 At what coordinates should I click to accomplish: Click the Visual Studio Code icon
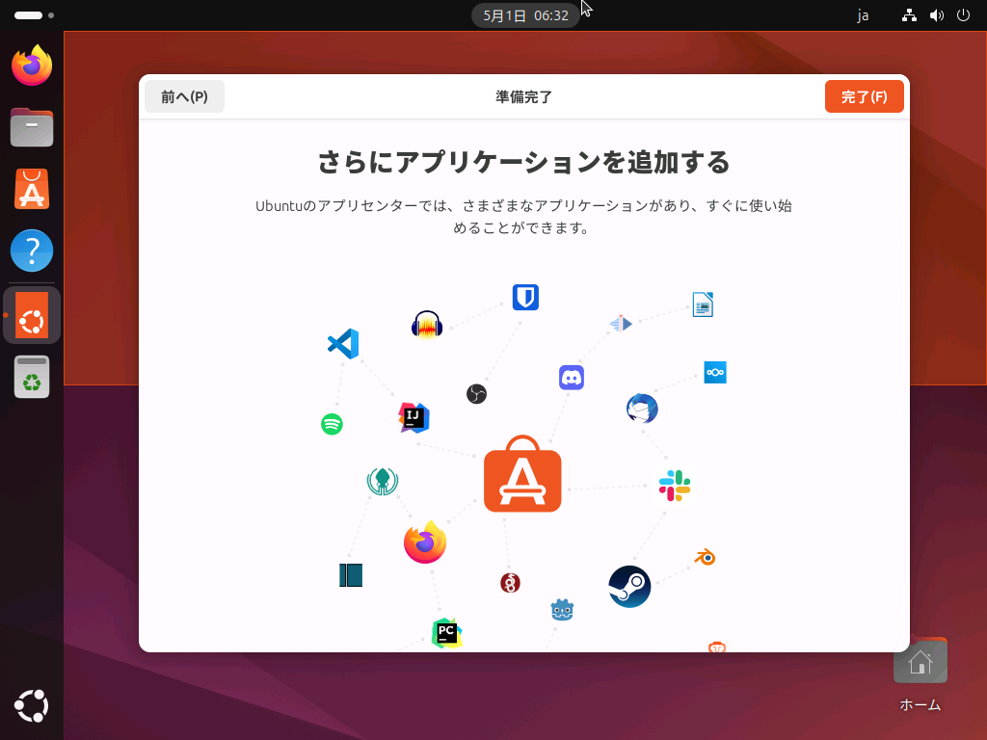pyautogui.click(x=343, y=344)
